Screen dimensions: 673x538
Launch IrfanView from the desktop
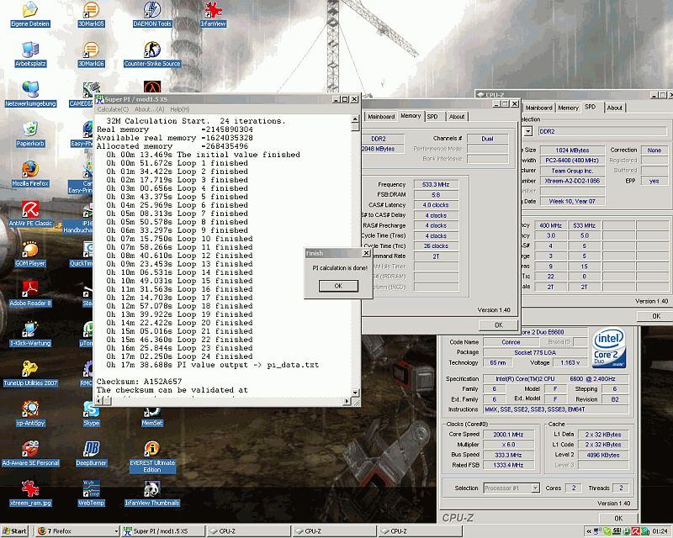pos(213,14)
